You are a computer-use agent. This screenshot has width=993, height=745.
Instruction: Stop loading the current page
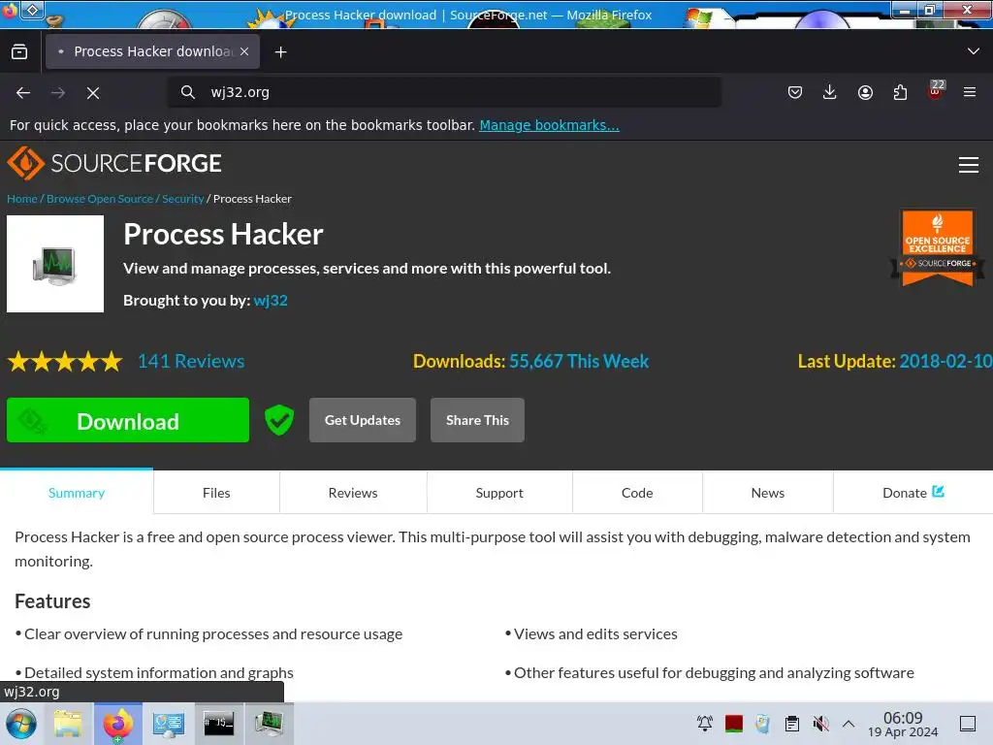click(x=93, y=92)
